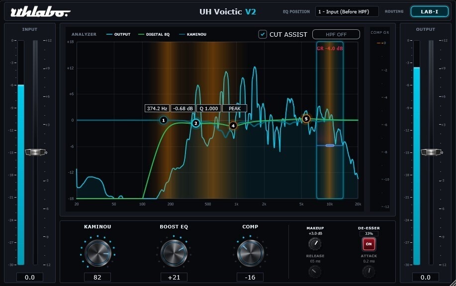Screen dimensions: 456x286
Task: Click the UH Voictic V2 title
Action: tap(227, 11)
